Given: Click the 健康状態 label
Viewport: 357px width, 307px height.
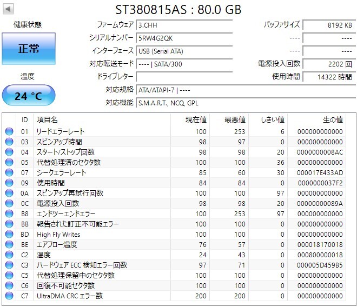Looking at the screenshot, I should (28, 24).
